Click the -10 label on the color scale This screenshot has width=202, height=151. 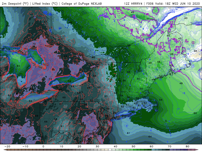(25, 146)
